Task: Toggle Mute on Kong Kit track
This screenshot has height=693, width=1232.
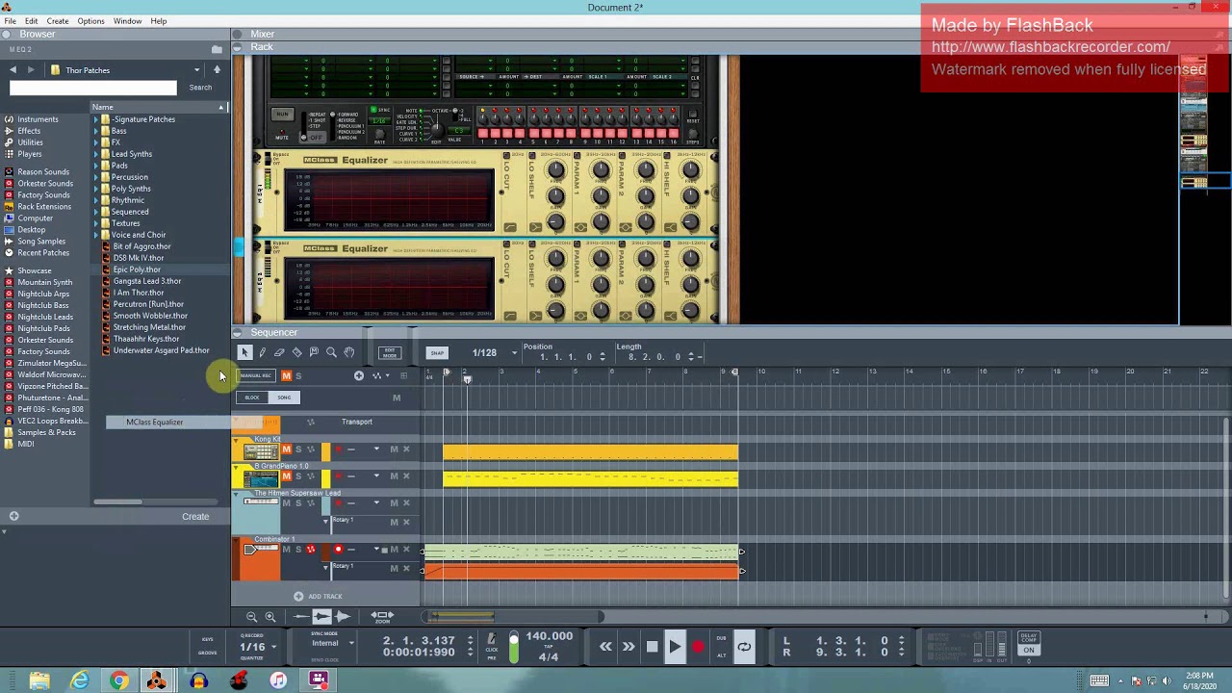Action: point(286,449)
